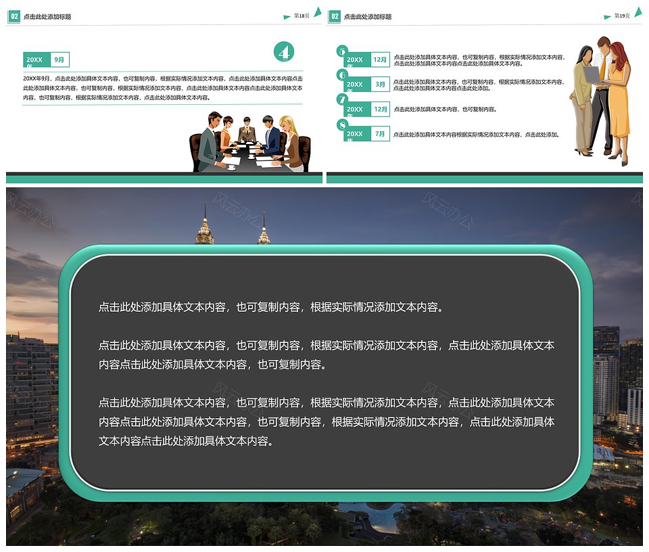
Task: Click the 20XX label in row 6
Action: [x=357, y=84]
